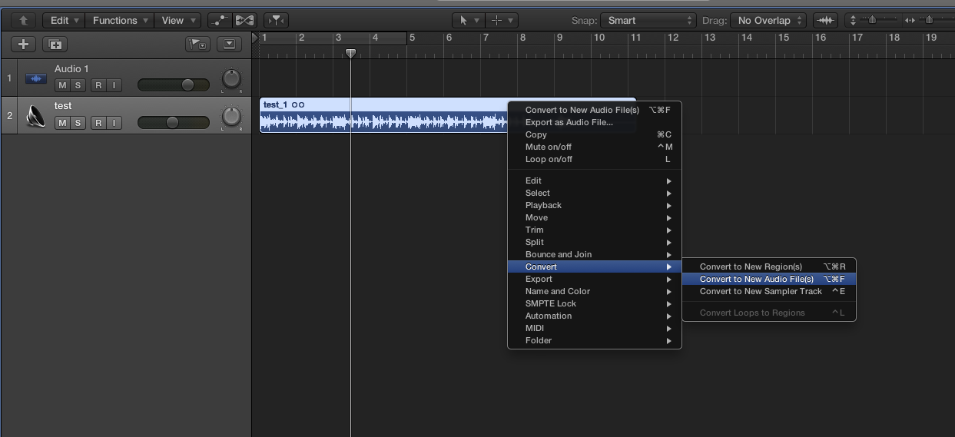Click the Audio 1 pan knob
The height and width of the screenshot is (437, 955).
pyautogui.click(x=231, y=78)
